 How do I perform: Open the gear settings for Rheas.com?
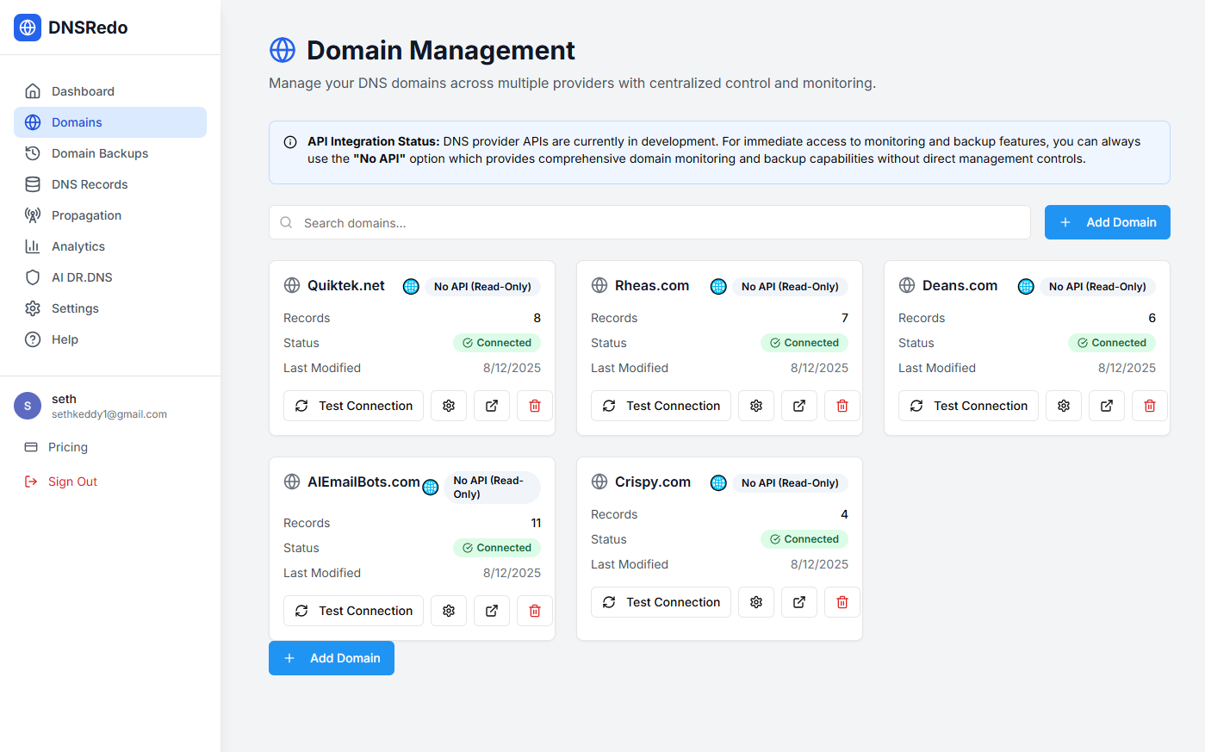click(756, 406)
